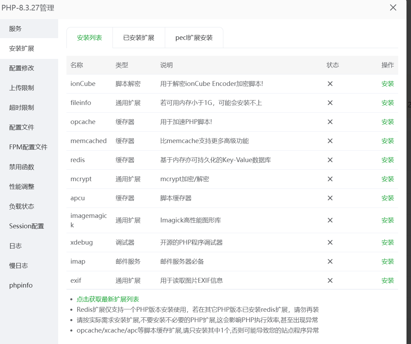Switch to the 已安装扩展 tab

tap(139, 37)
